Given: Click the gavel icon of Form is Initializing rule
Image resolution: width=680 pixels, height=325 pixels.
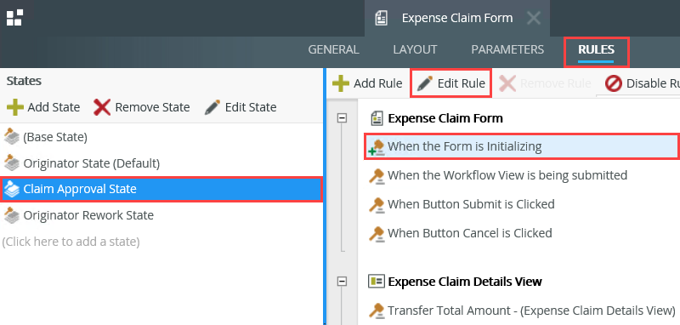Looking at the screenshot, I should [x=377, y=147].
